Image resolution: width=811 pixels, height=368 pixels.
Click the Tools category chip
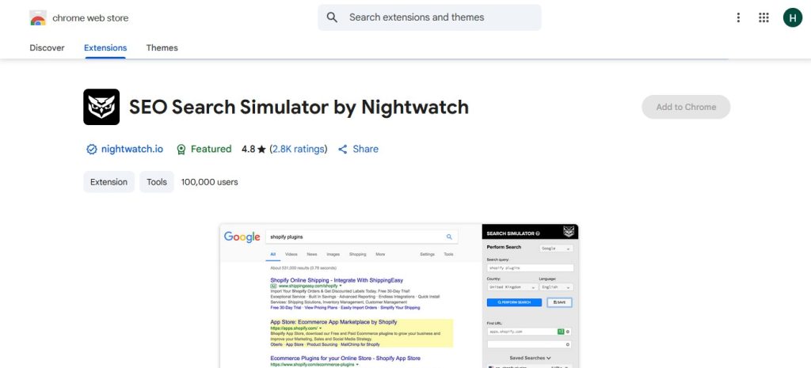(157, 182)
